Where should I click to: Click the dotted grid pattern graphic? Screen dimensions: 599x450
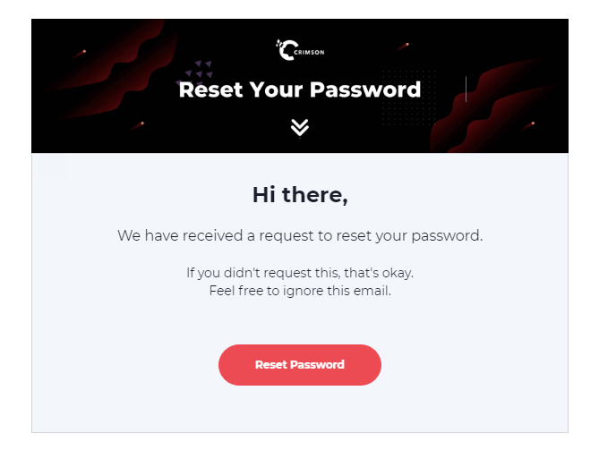[x=407, y=98]
